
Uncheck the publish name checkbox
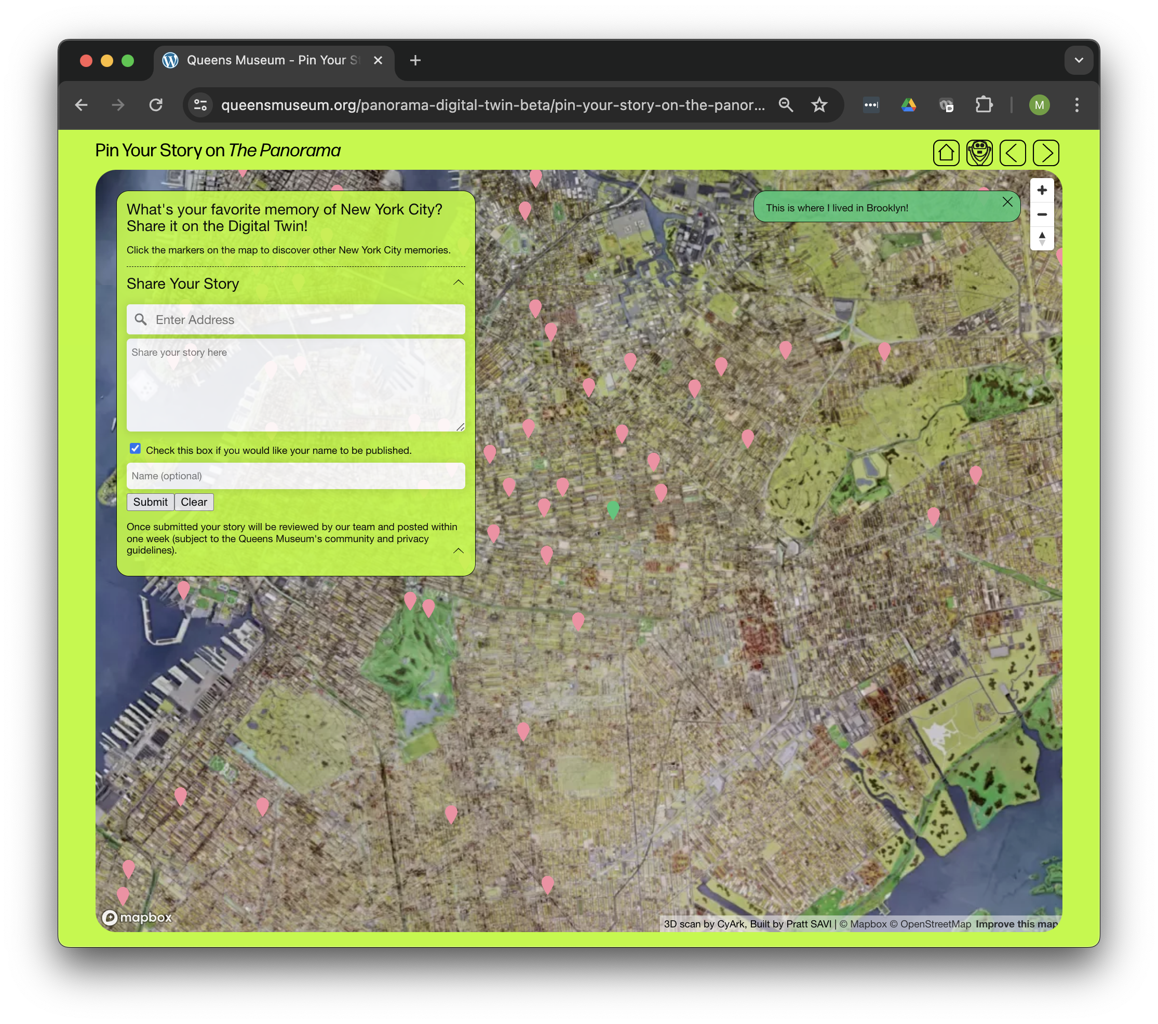[x=135, y=449]
